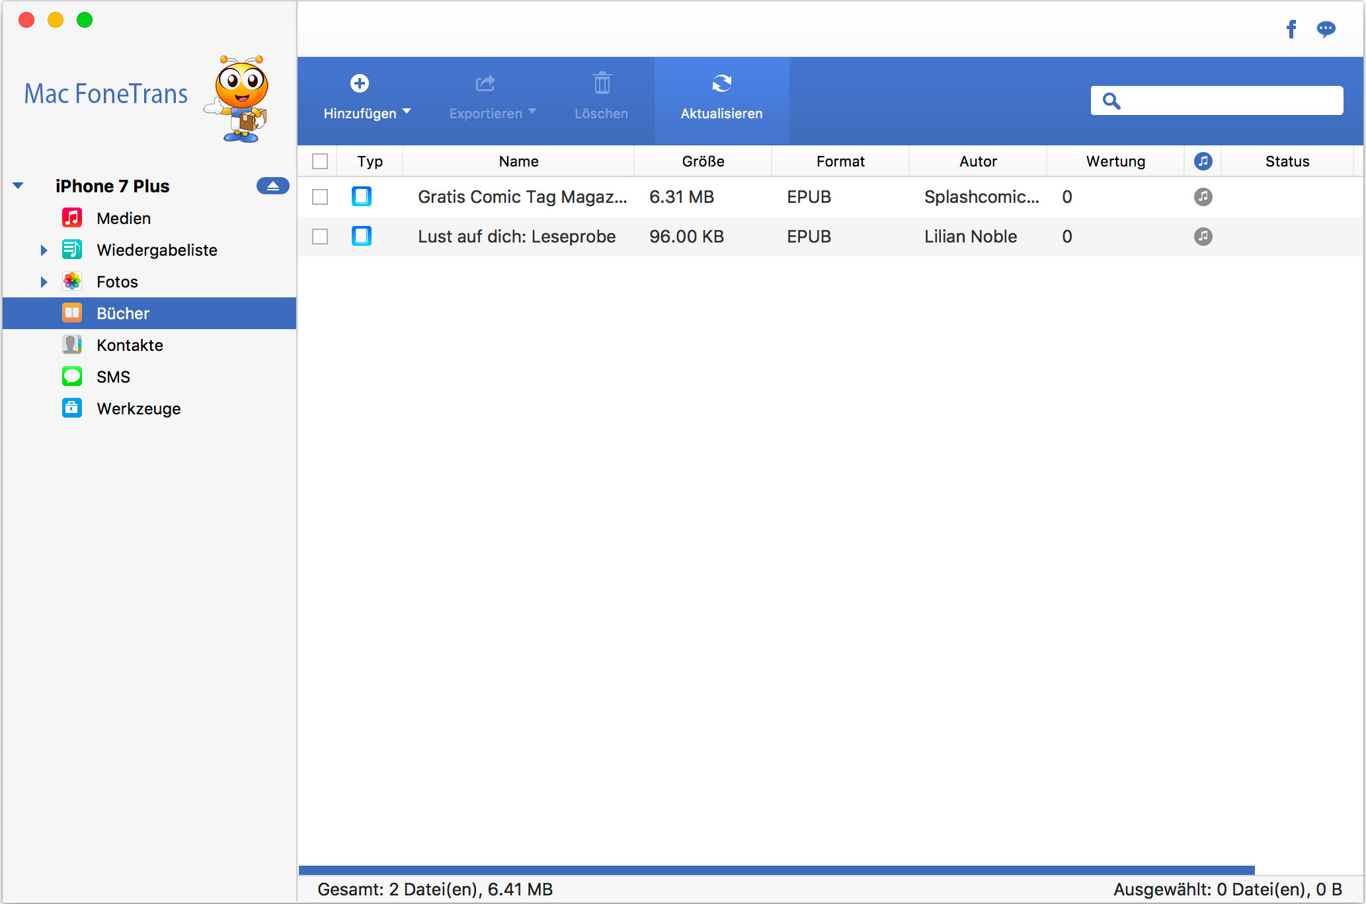Click the iPhone 7 Plus device name
The width and height of the screenshot is (1366, 904).
112,186
